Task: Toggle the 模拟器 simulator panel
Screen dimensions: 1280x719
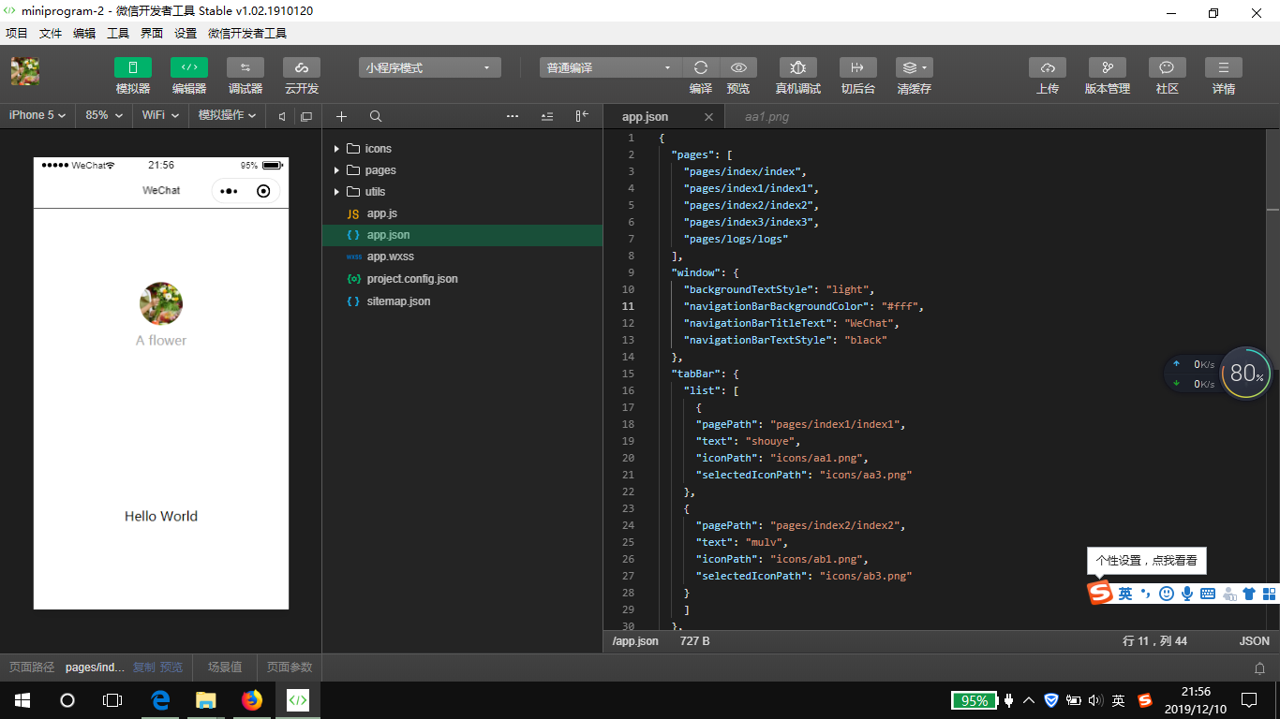Action: [x=133, y=67]
